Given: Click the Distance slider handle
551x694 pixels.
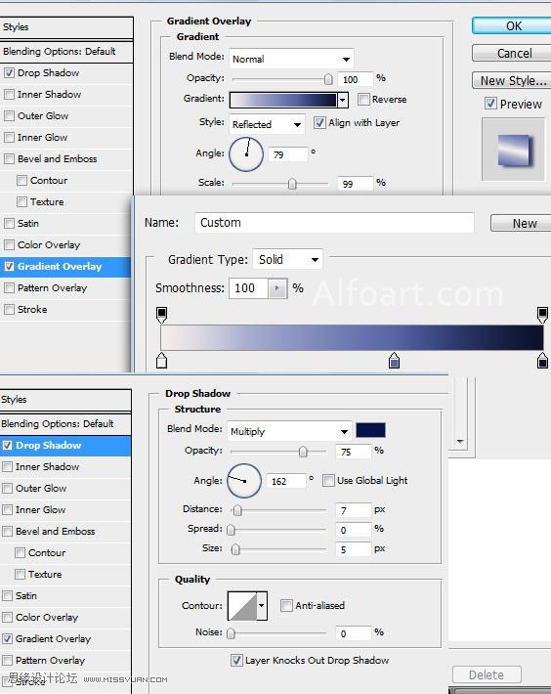Looking at the screenshot, I should pos(237,511).
